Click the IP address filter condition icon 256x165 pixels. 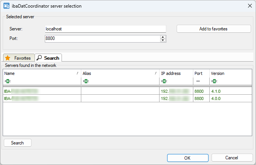164,81
